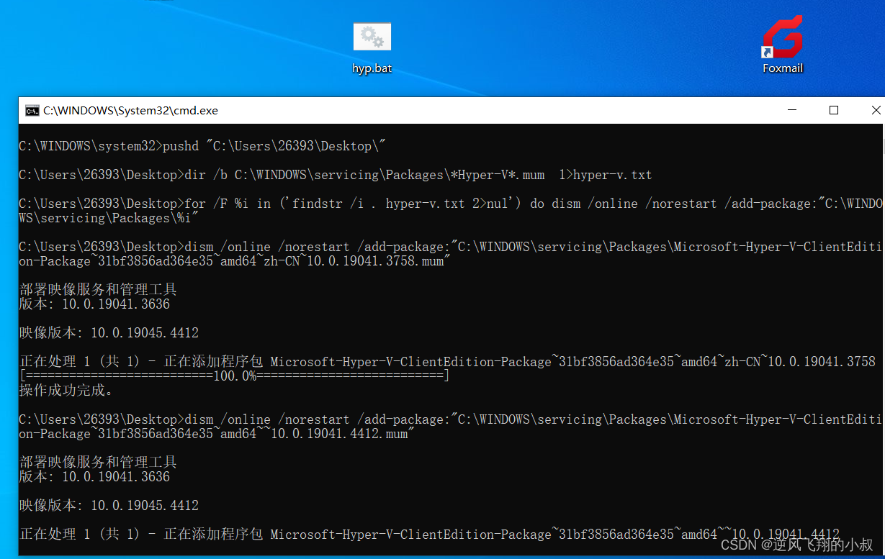Open cmd.exe system menu icon in title bar

coord(32,110)
